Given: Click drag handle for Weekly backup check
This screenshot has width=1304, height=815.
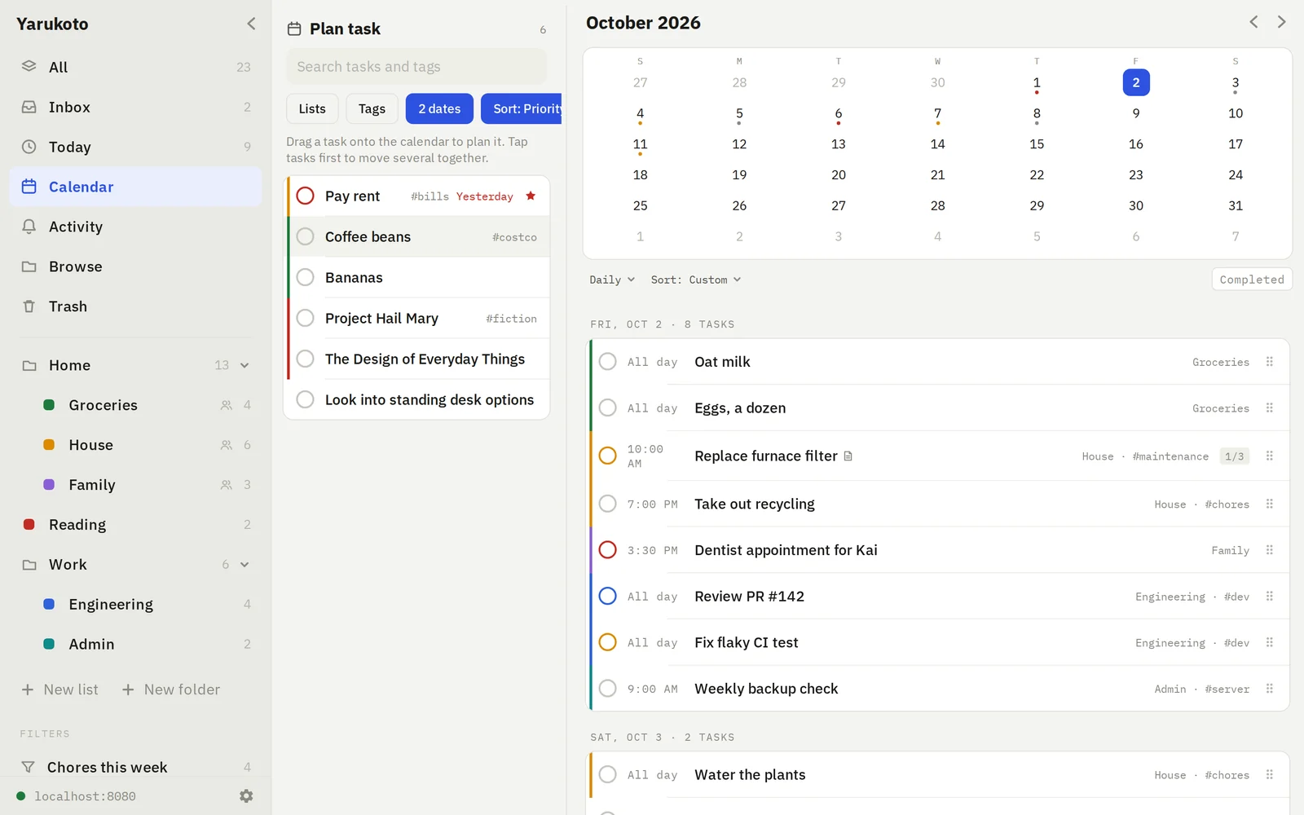Looking at the screenshot, I should click(1269, 689).
